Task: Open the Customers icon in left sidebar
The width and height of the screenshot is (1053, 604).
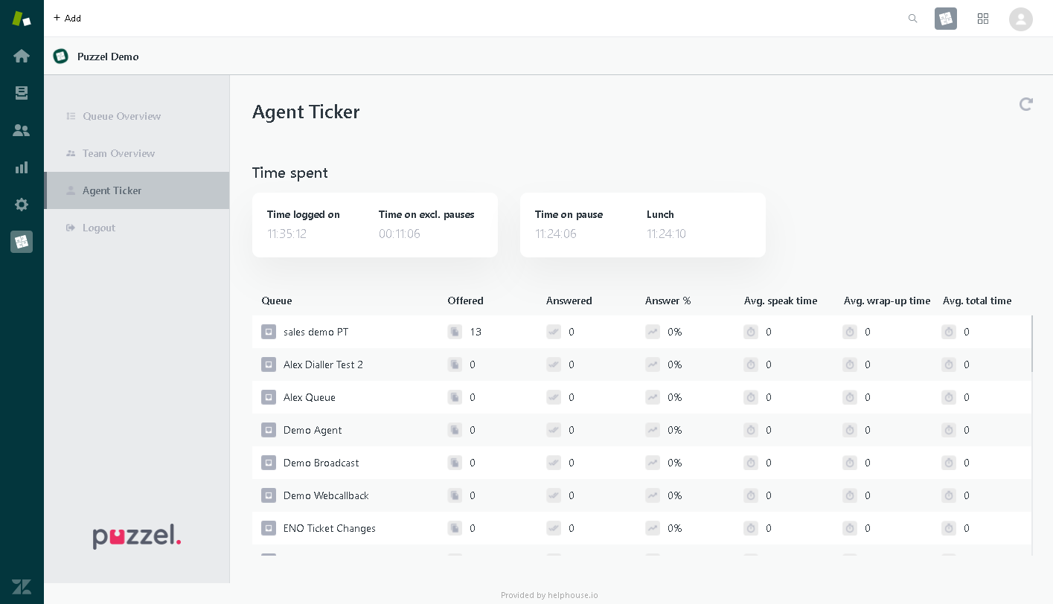Action: click(x=22, y=130)
